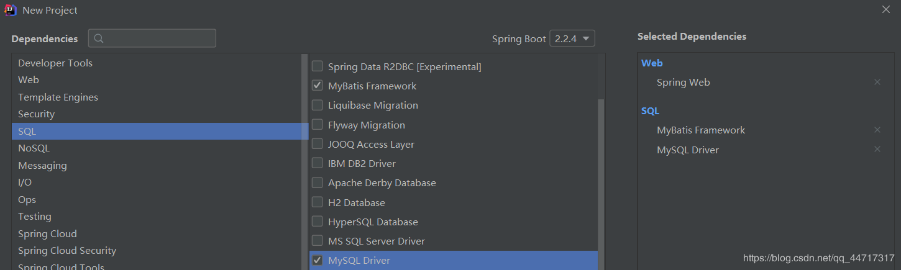
Task: Click MySQL Driver in Selected Dependencies
Action: click(x=688, y=150)
